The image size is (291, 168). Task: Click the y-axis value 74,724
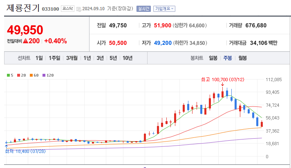(x=273, y=105)
